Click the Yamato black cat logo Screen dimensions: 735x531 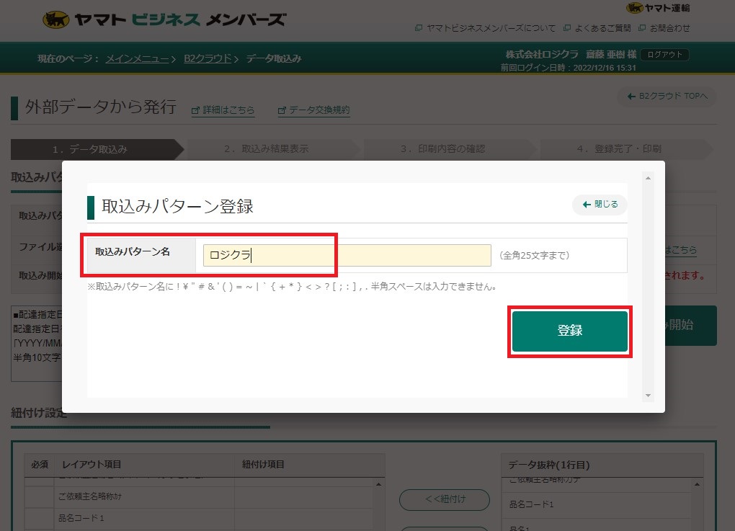point(55,19)
